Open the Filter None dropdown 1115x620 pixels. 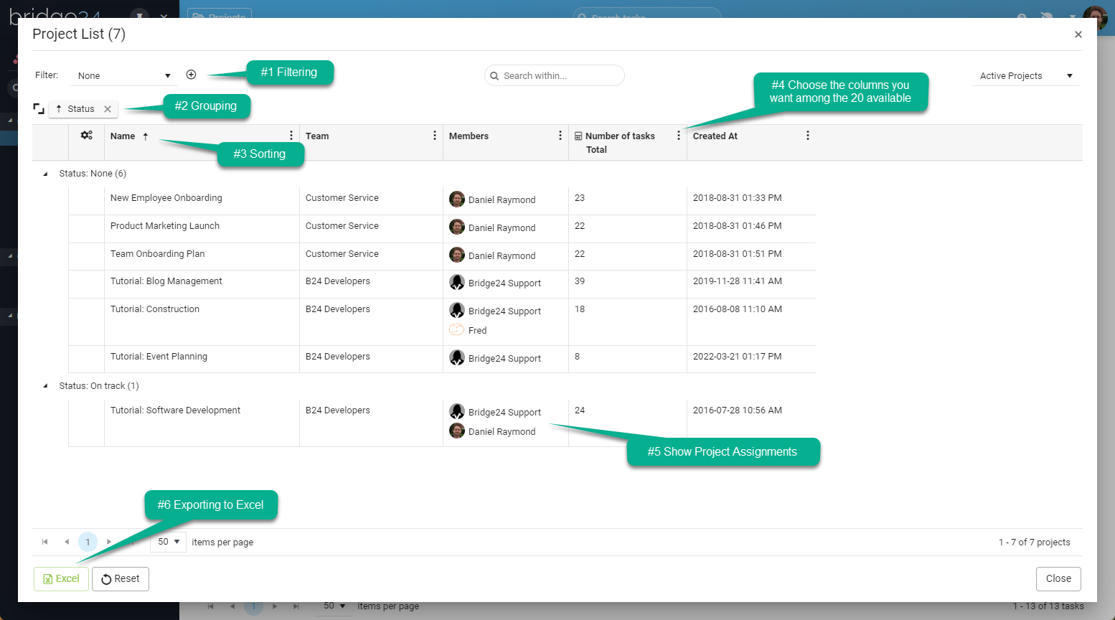pos(123,75)
